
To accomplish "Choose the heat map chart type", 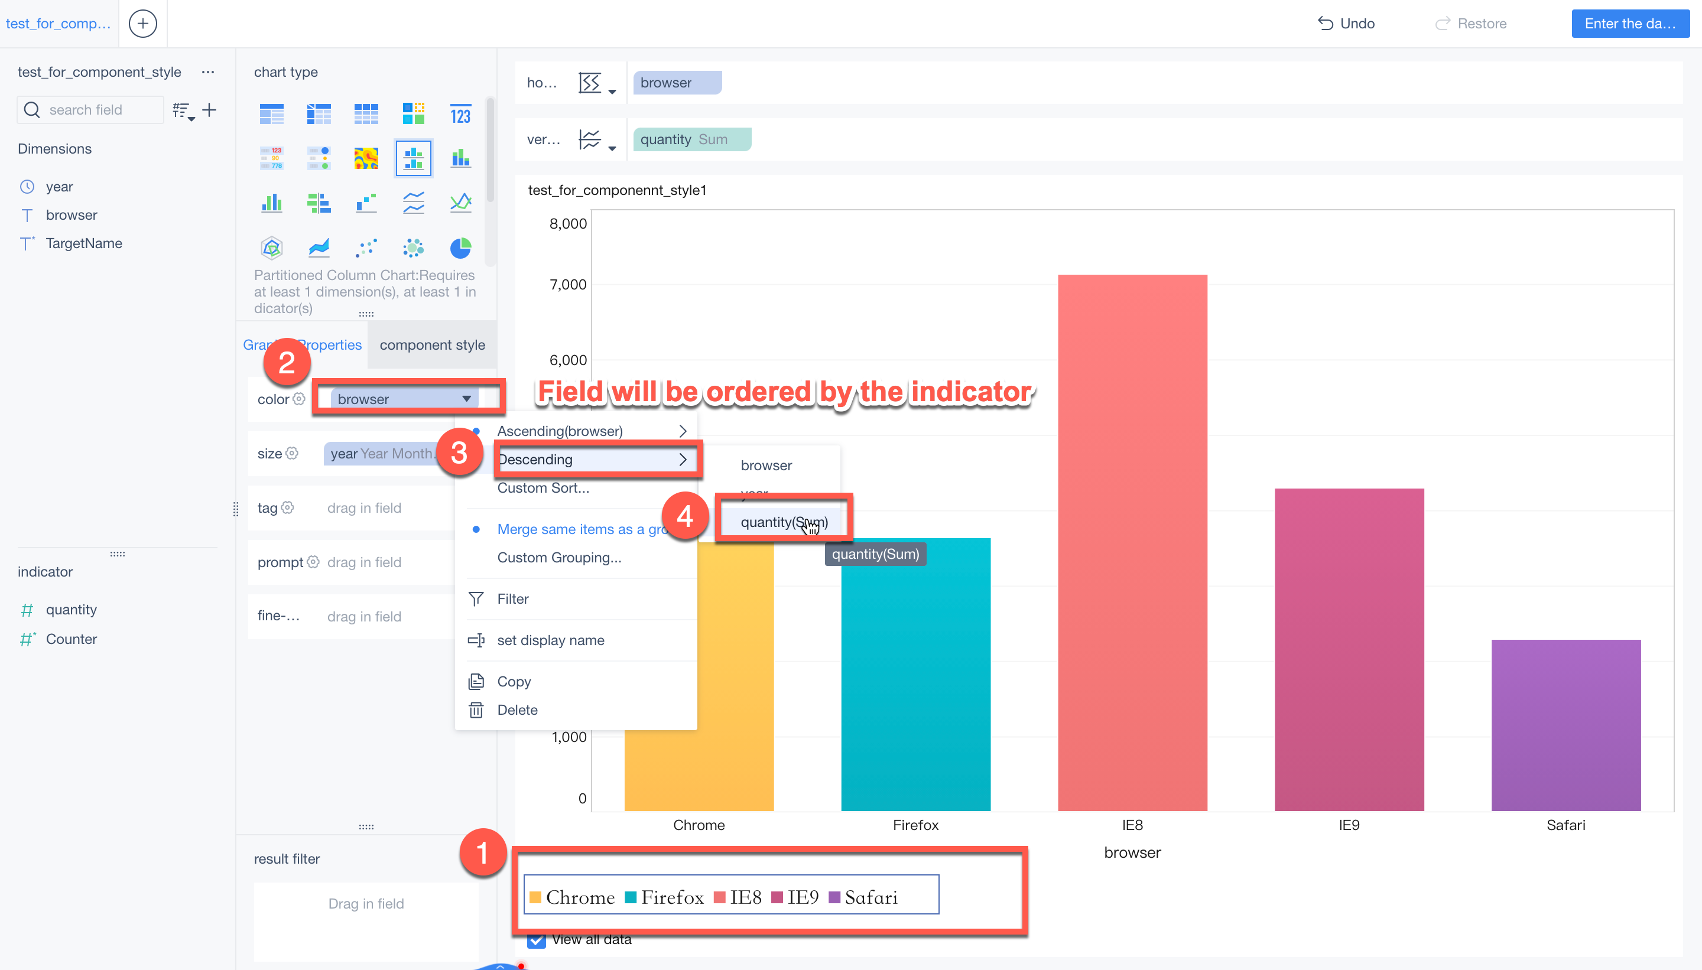I will pos(366,158).
